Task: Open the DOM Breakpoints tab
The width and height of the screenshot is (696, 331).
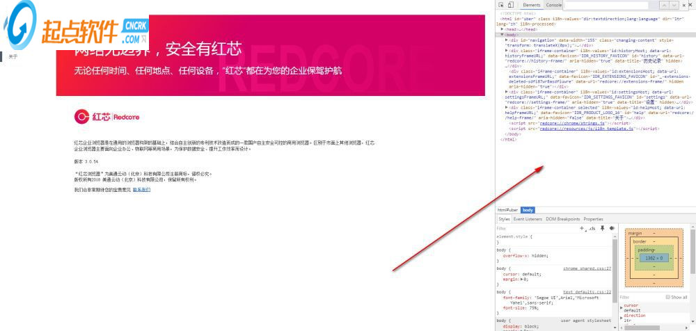Action: 563,219
